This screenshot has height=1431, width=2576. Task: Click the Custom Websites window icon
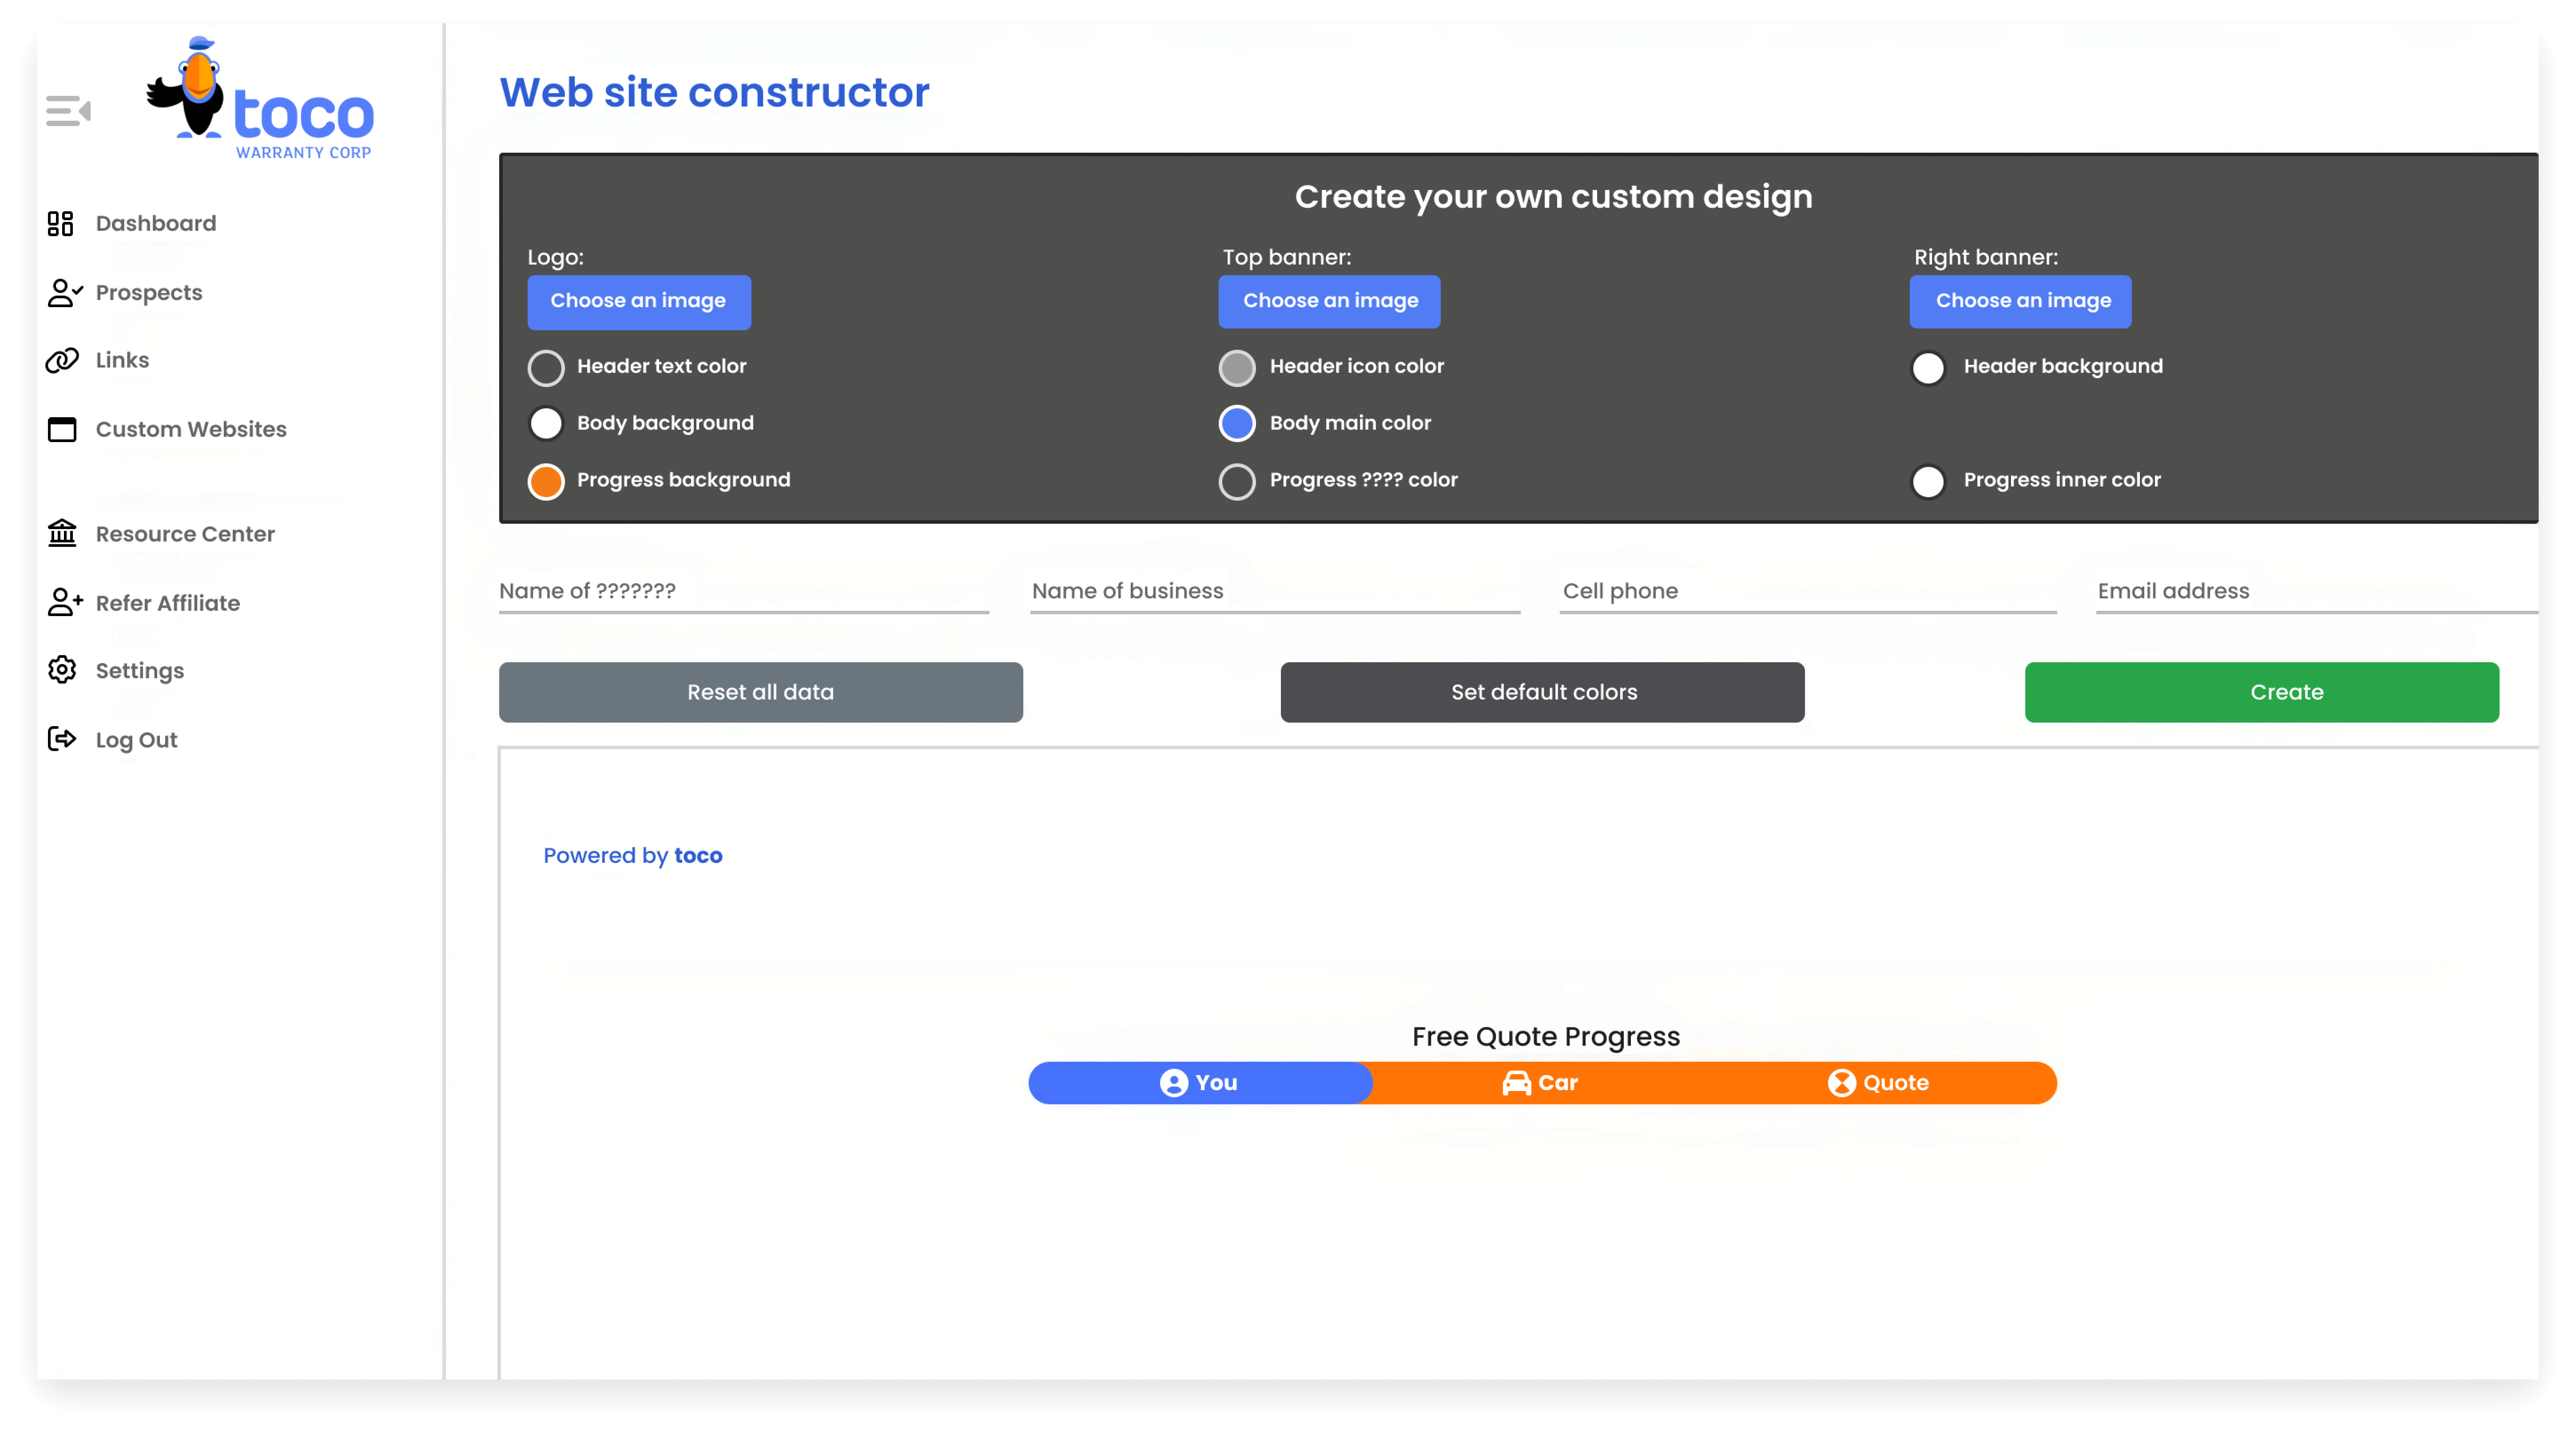pos(62,429)
